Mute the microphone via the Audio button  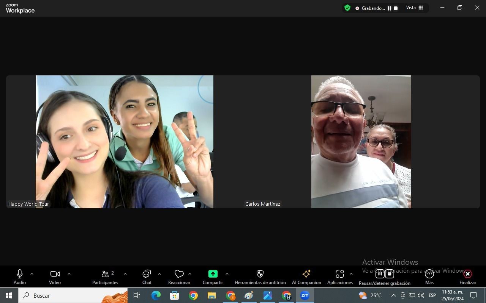click(20, 277)
